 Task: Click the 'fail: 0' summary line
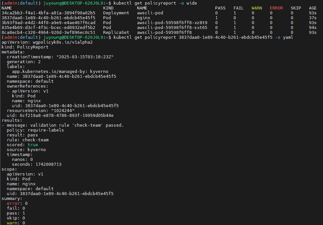click(16, 208)
